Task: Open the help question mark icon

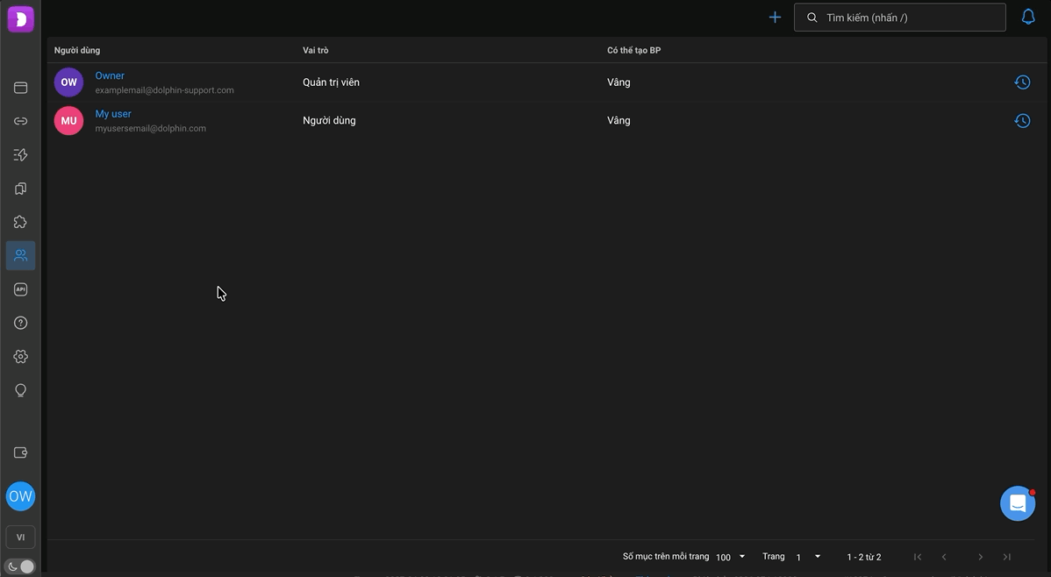Action: tap(21, 323)
